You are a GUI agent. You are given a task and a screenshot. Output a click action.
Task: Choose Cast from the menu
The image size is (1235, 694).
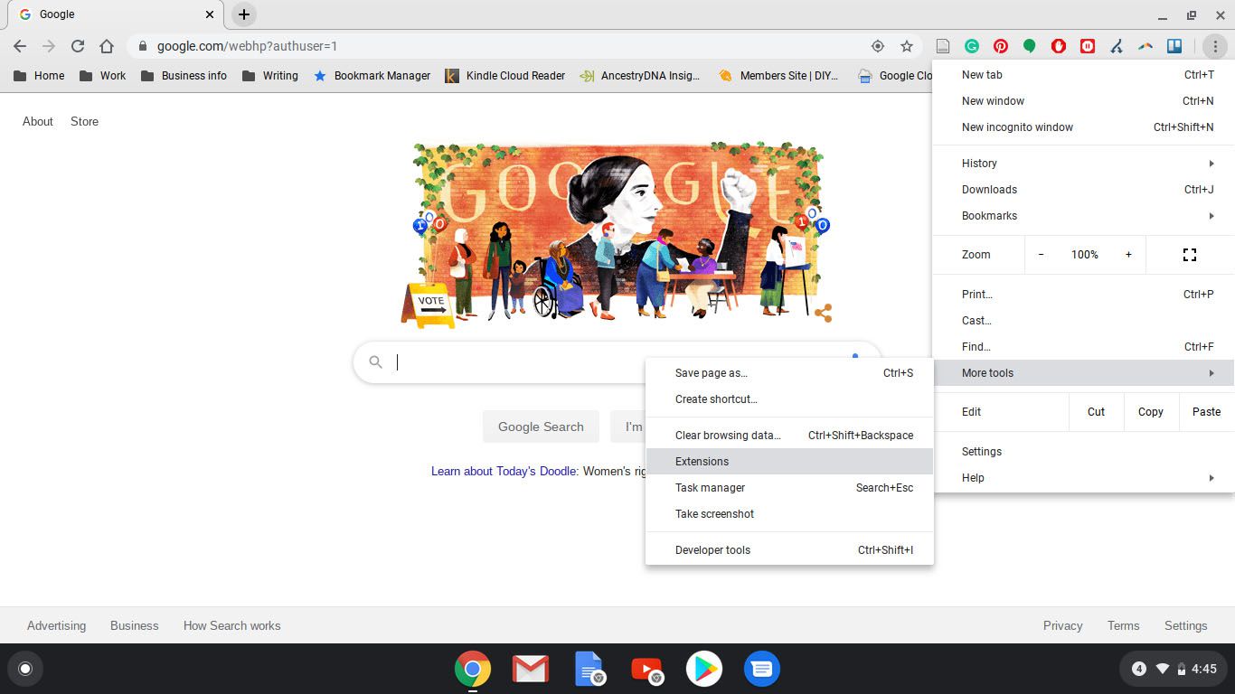[1083, 321]
